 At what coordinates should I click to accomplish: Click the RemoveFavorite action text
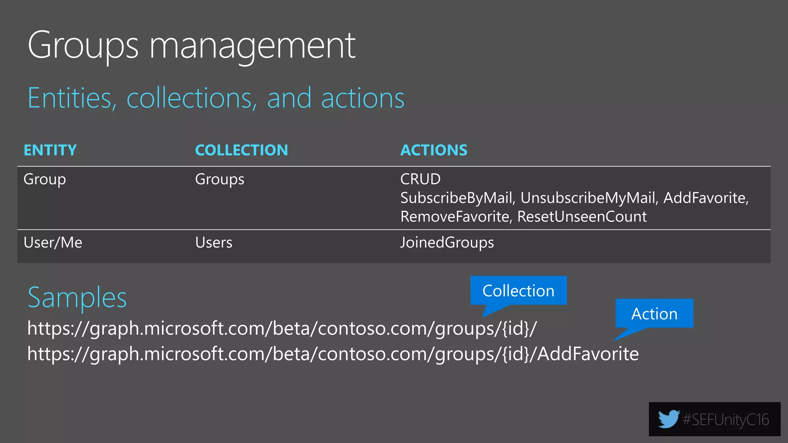point(455,217)
